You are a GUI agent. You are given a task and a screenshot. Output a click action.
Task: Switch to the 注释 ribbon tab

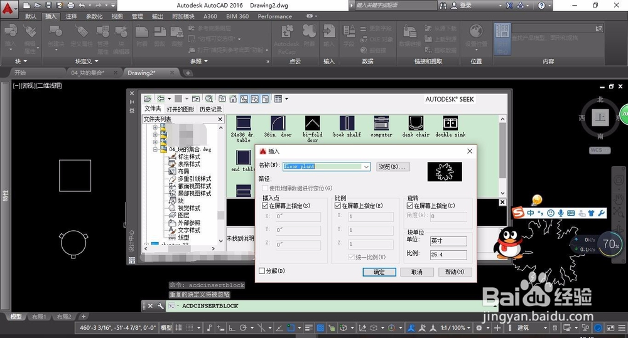pos(71,16)
